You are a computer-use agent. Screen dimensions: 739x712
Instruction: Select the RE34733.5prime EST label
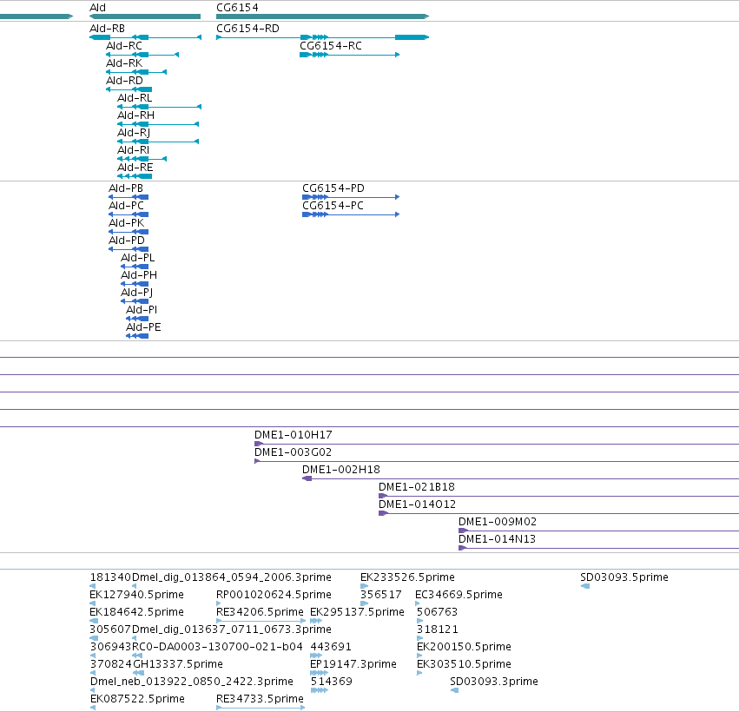[x=260, y=700]
